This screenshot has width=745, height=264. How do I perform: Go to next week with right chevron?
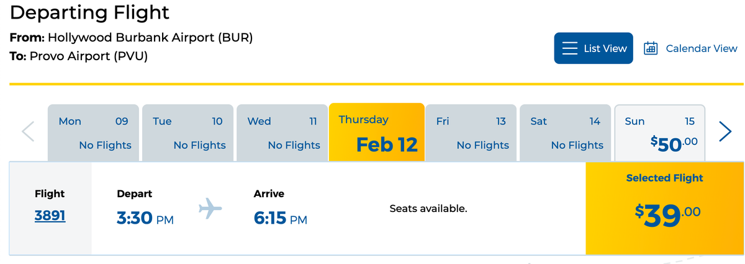tap(725, 131)
